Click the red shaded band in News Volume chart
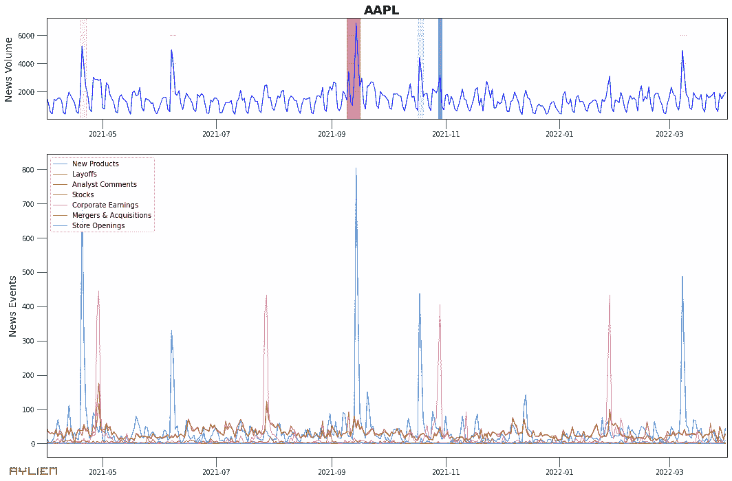This screenshot has height=481, width=732. click(353, 69)
